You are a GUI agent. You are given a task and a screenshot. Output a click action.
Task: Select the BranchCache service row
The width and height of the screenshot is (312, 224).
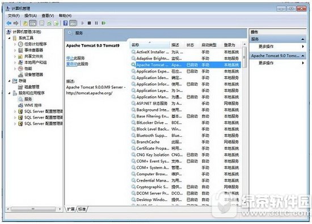[x=186, y=142]
